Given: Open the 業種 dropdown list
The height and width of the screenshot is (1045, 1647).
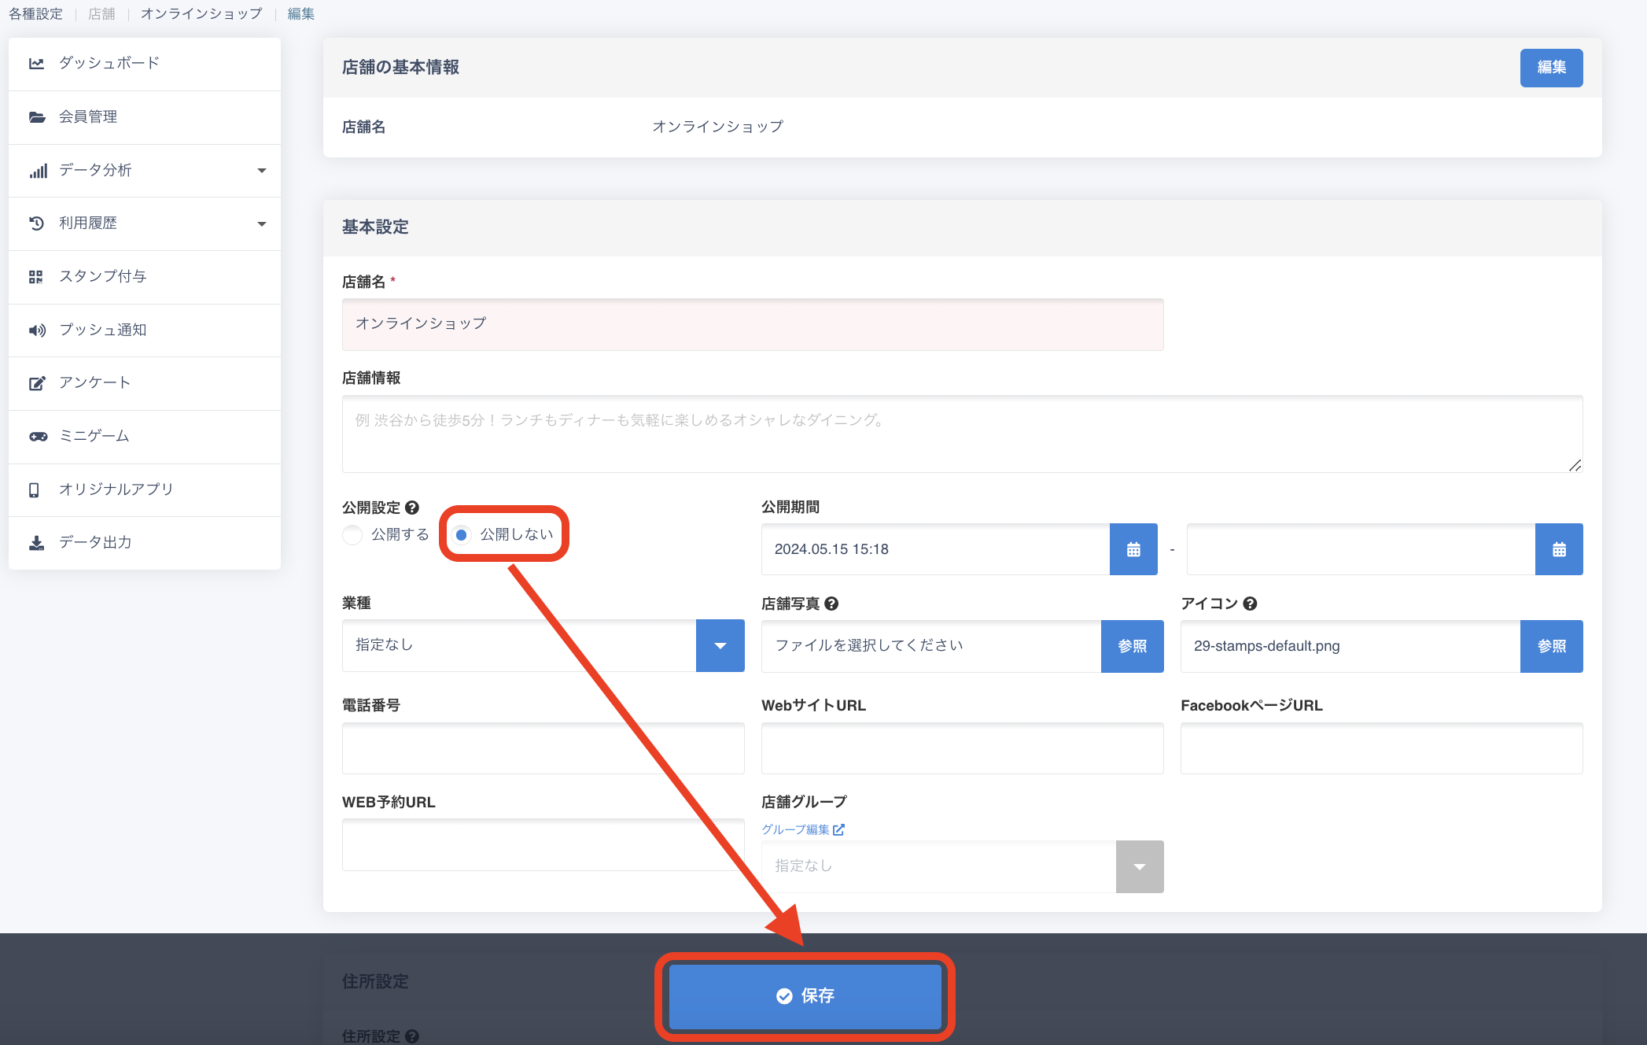Looking at the screenshot, I should tap(720, 645).
